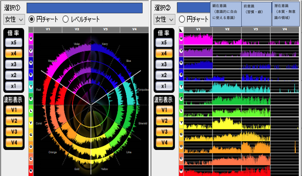Click the orange O row icon in 選択① panel
This screenshot has width=302, height=176.
(31, 147)
